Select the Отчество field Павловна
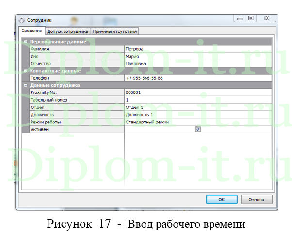292x231 pixels. pyautogui.click(x=198, y=63)
